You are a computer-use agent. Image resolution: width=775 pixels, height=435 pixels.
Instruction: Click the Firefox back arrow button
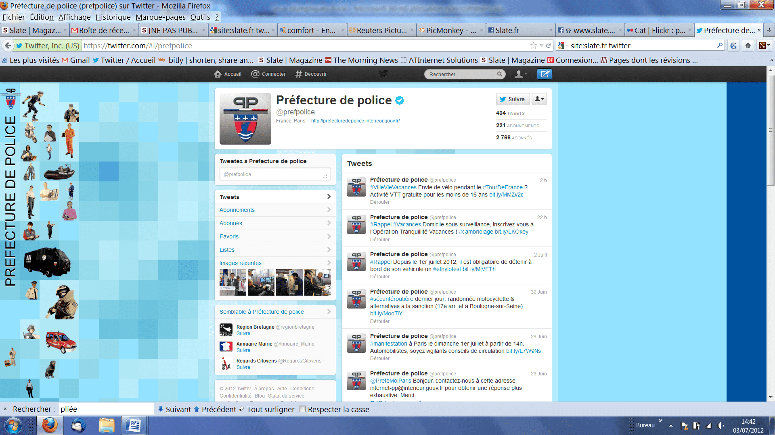click(x=7, y=46)
